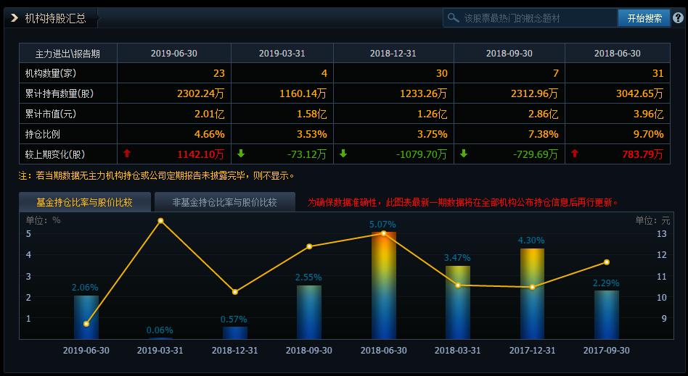Open the help question mark icon
The image size is (688, 376).
[679, 18]
